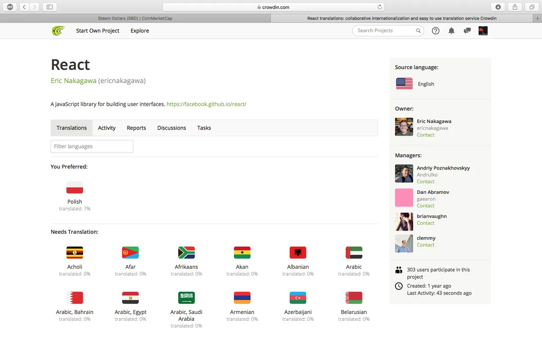Screen dimensions: 542x339
Task: Select the Akan flag icon
Action: (242, 253)
